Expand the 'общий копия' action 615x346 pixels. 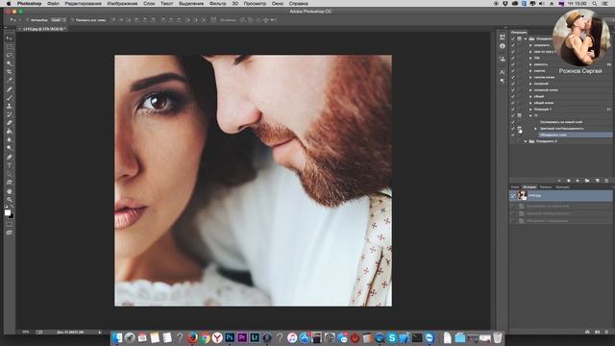[530, 103]
